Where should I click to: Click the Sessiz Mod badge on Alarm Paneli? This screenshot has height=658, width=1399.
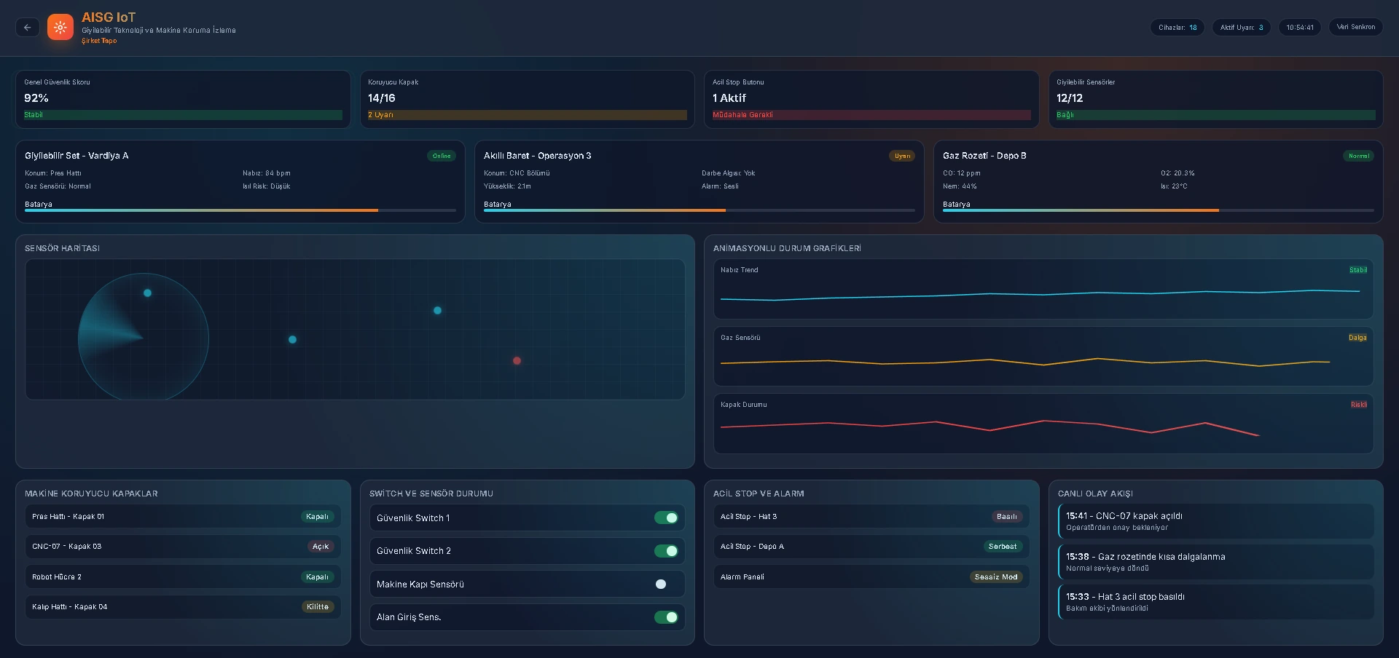995,577
